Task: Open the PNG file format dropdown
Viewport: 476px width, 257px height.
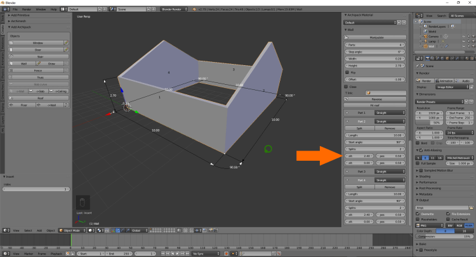Action: pos(430,225)
